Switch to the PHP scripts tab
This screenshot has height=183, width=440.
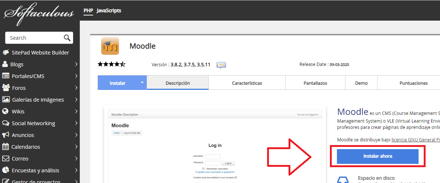[88, 11]
